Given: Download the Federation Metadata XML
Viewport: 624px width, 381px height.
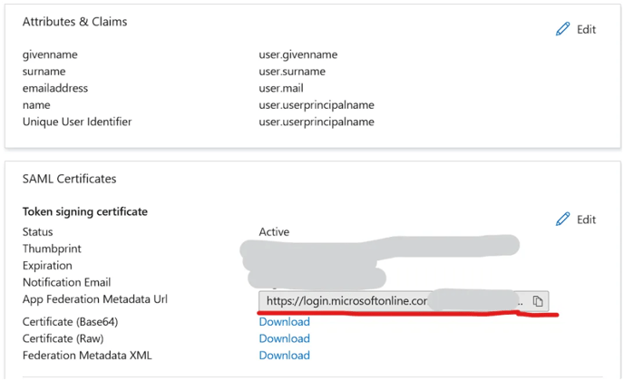Looking at the screenshot, I should [284, 355].
